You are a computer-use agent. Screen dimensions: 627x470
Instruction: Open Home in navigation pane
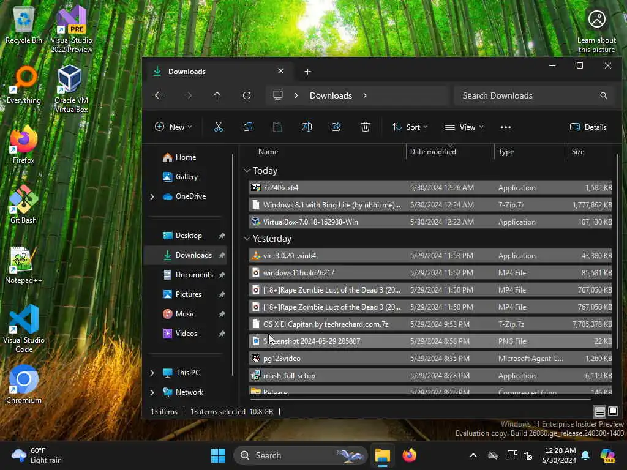coord(186,157)
